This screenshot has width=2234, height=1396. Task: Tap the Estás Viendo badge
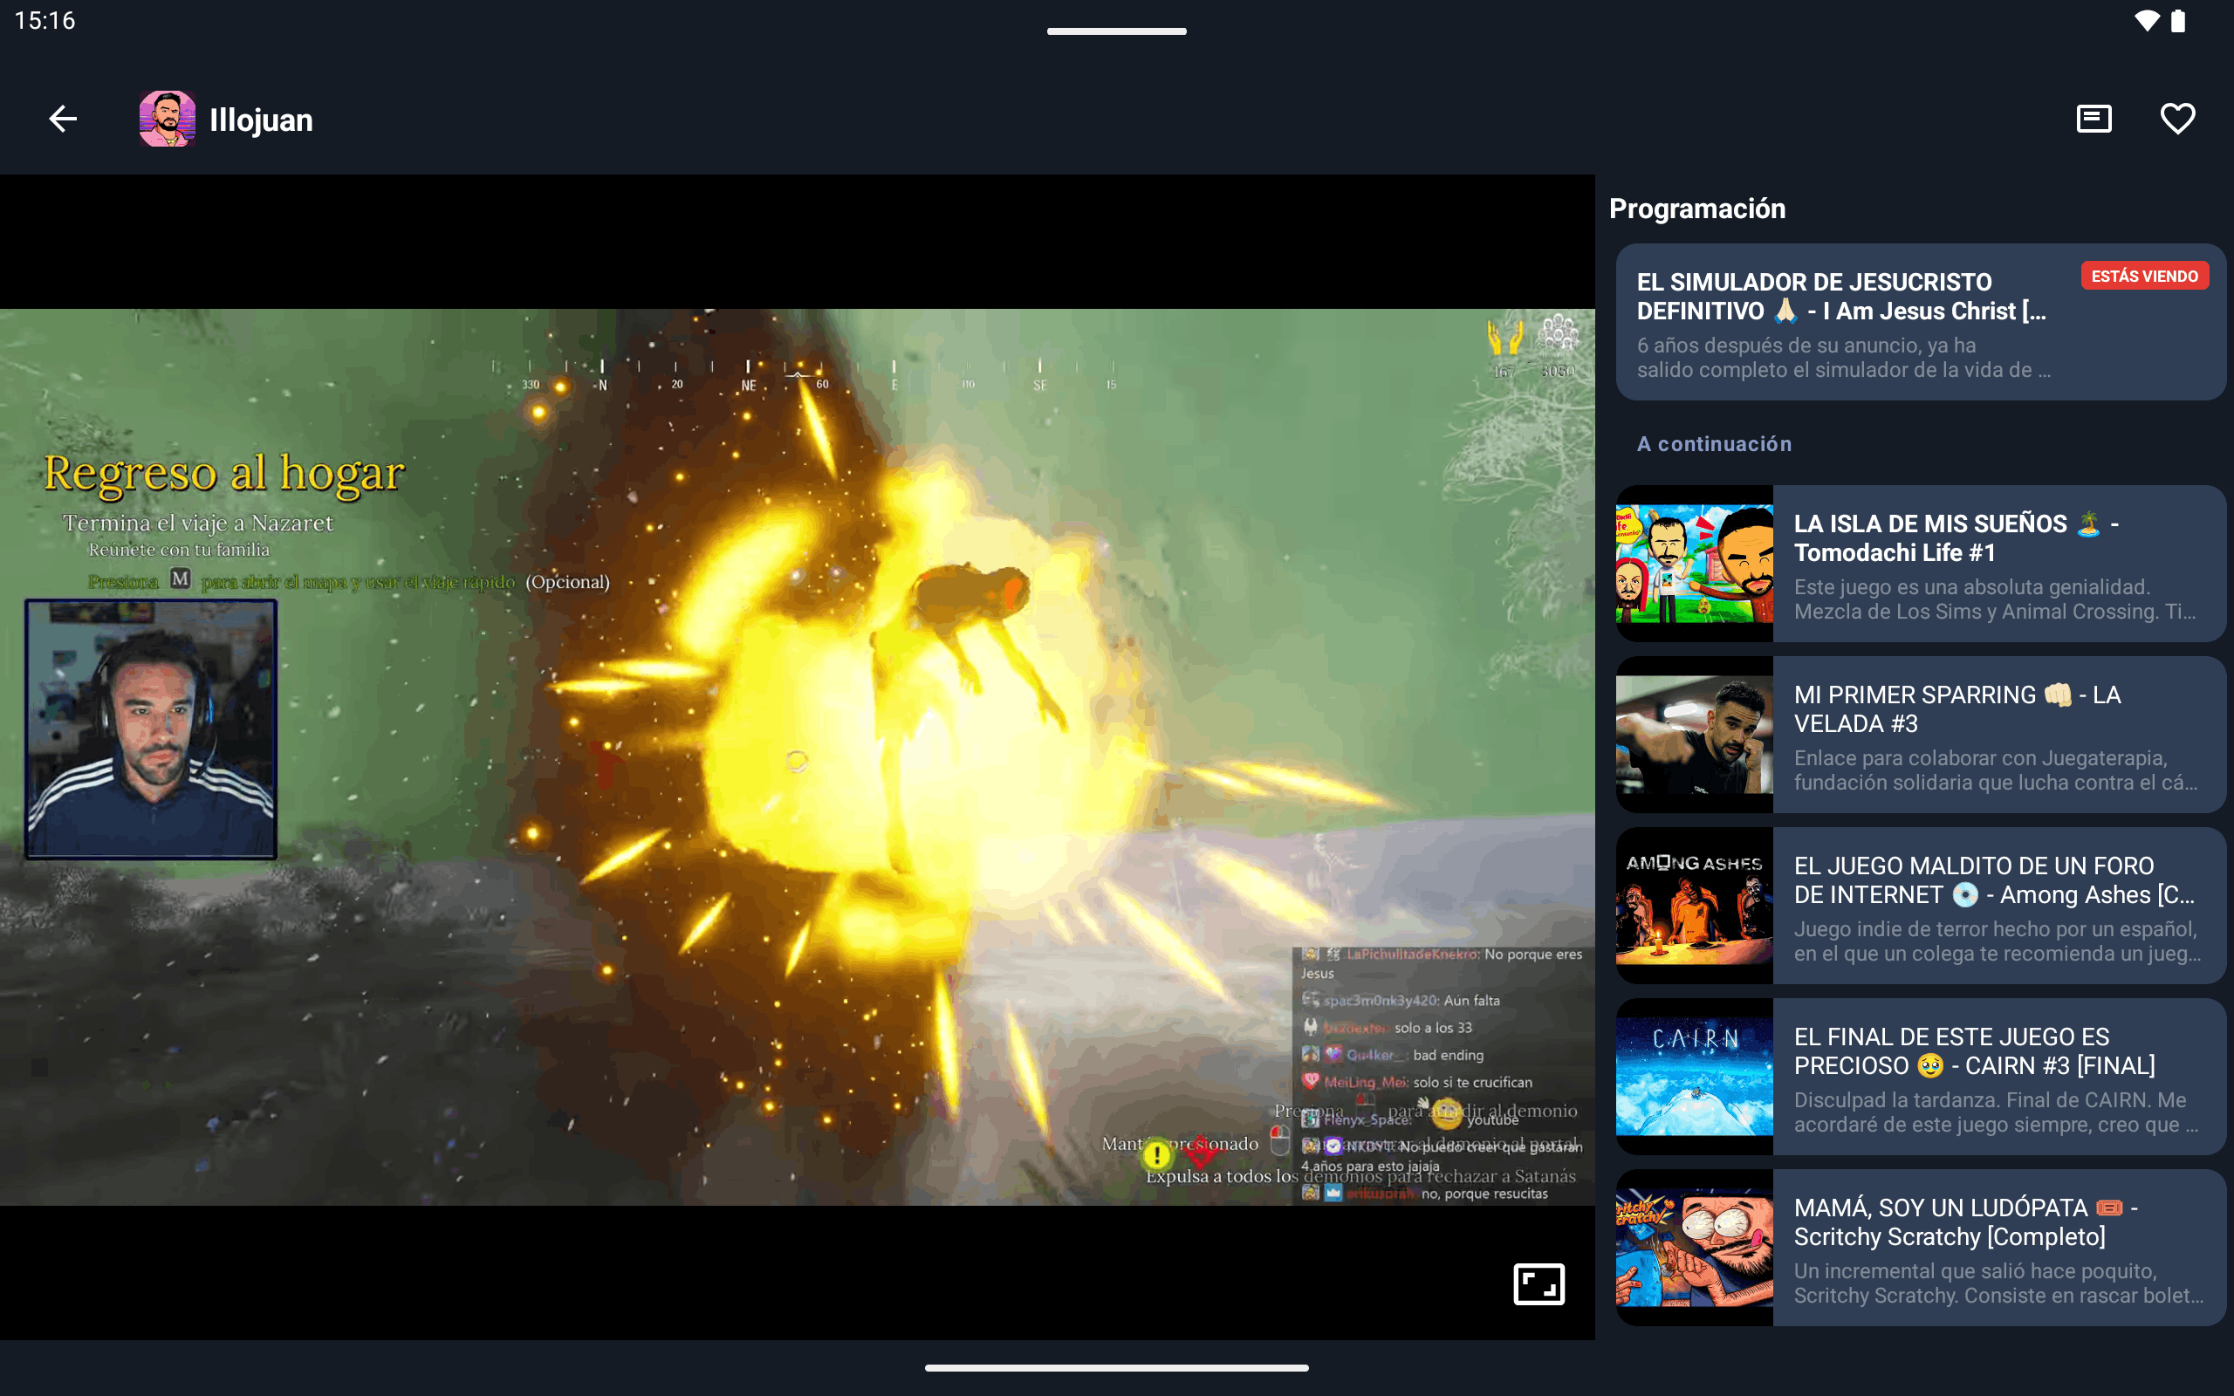coord(2144,276)
